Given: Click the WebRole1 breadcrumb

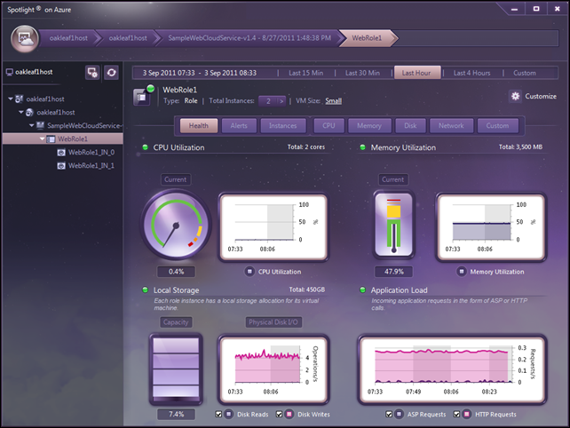Looking at the screenshot, I should click(x=368, y=38).
